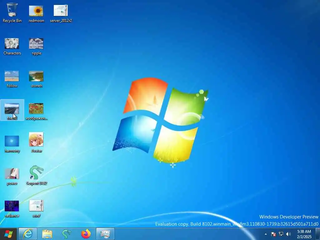Open the clock showing 5:38 AM
Screen dimensions: 320x240
pos(304,234)
